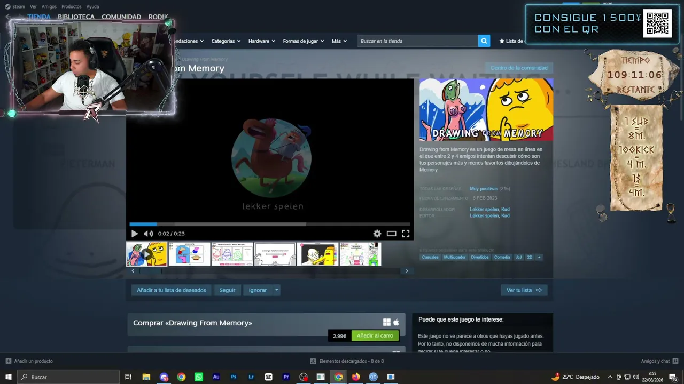Screen dimensions: 684x384
Task: Play the game trailer video
Action: pyautogui.click(x=134, y=234)
